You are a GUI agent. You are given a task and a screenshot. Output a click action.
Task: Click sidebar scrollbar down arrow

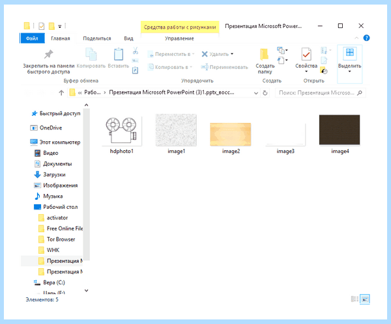86,290
